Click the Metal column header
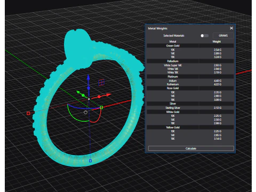Viewport: 256px width, 192px height. [173, 42]
